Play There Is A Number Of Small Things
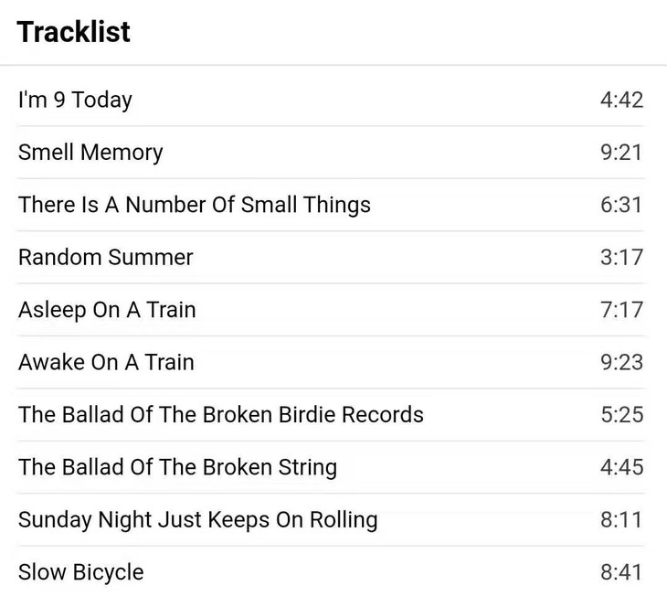The width and height of the screenshot is (667, 607). (195, 205)
